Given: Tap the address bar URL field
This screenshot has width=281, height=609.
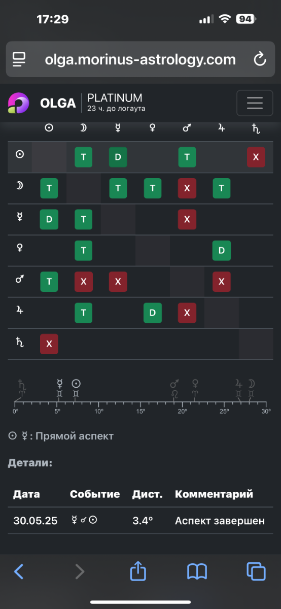Looking at the screenshot, I should (140, 59).
